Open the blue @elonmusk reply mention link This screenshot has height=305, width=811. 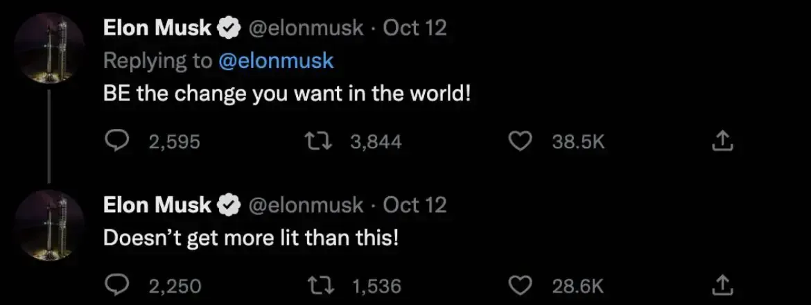pyautogui.click(x=276, y=60)
